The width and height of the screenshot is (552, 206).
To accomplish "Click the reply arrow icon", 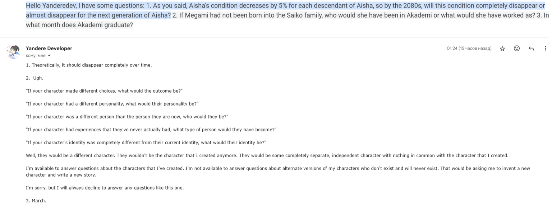I will pyautogui.click(x=531, y=48).
